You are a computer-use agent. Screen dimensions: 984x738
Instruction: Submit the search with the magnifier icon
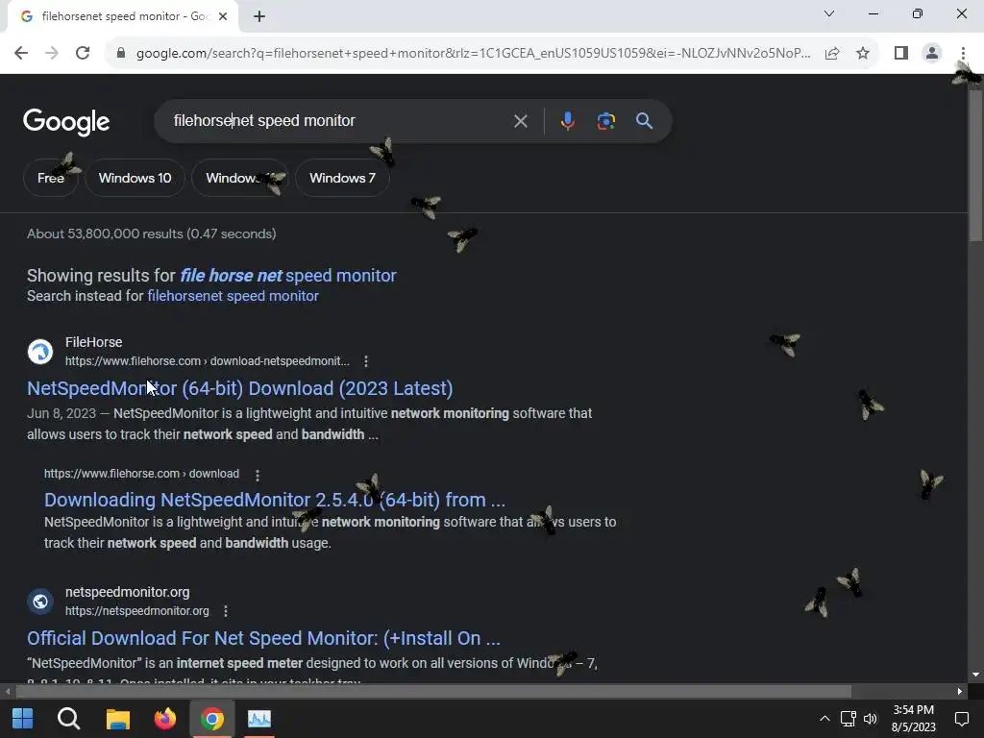point(644,120)
